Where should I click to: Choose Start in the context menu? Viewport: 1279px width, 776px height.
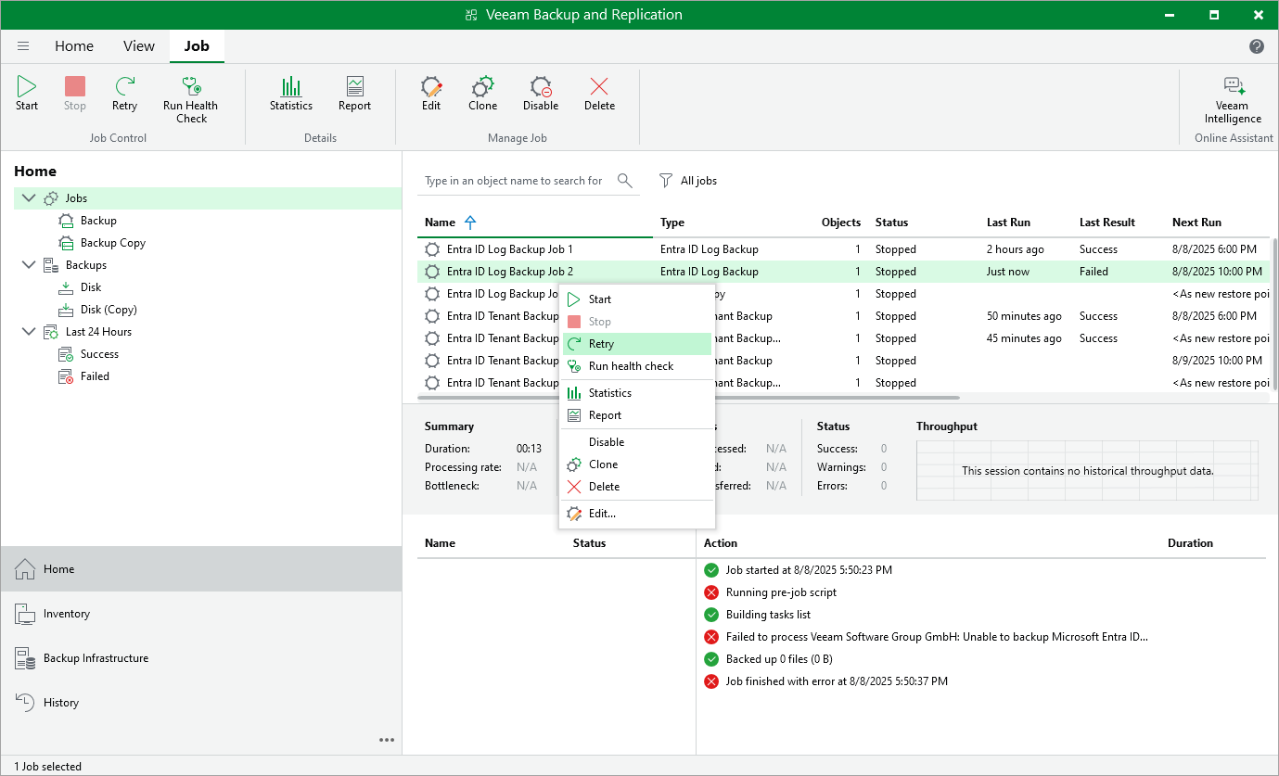tap(637, 299)
